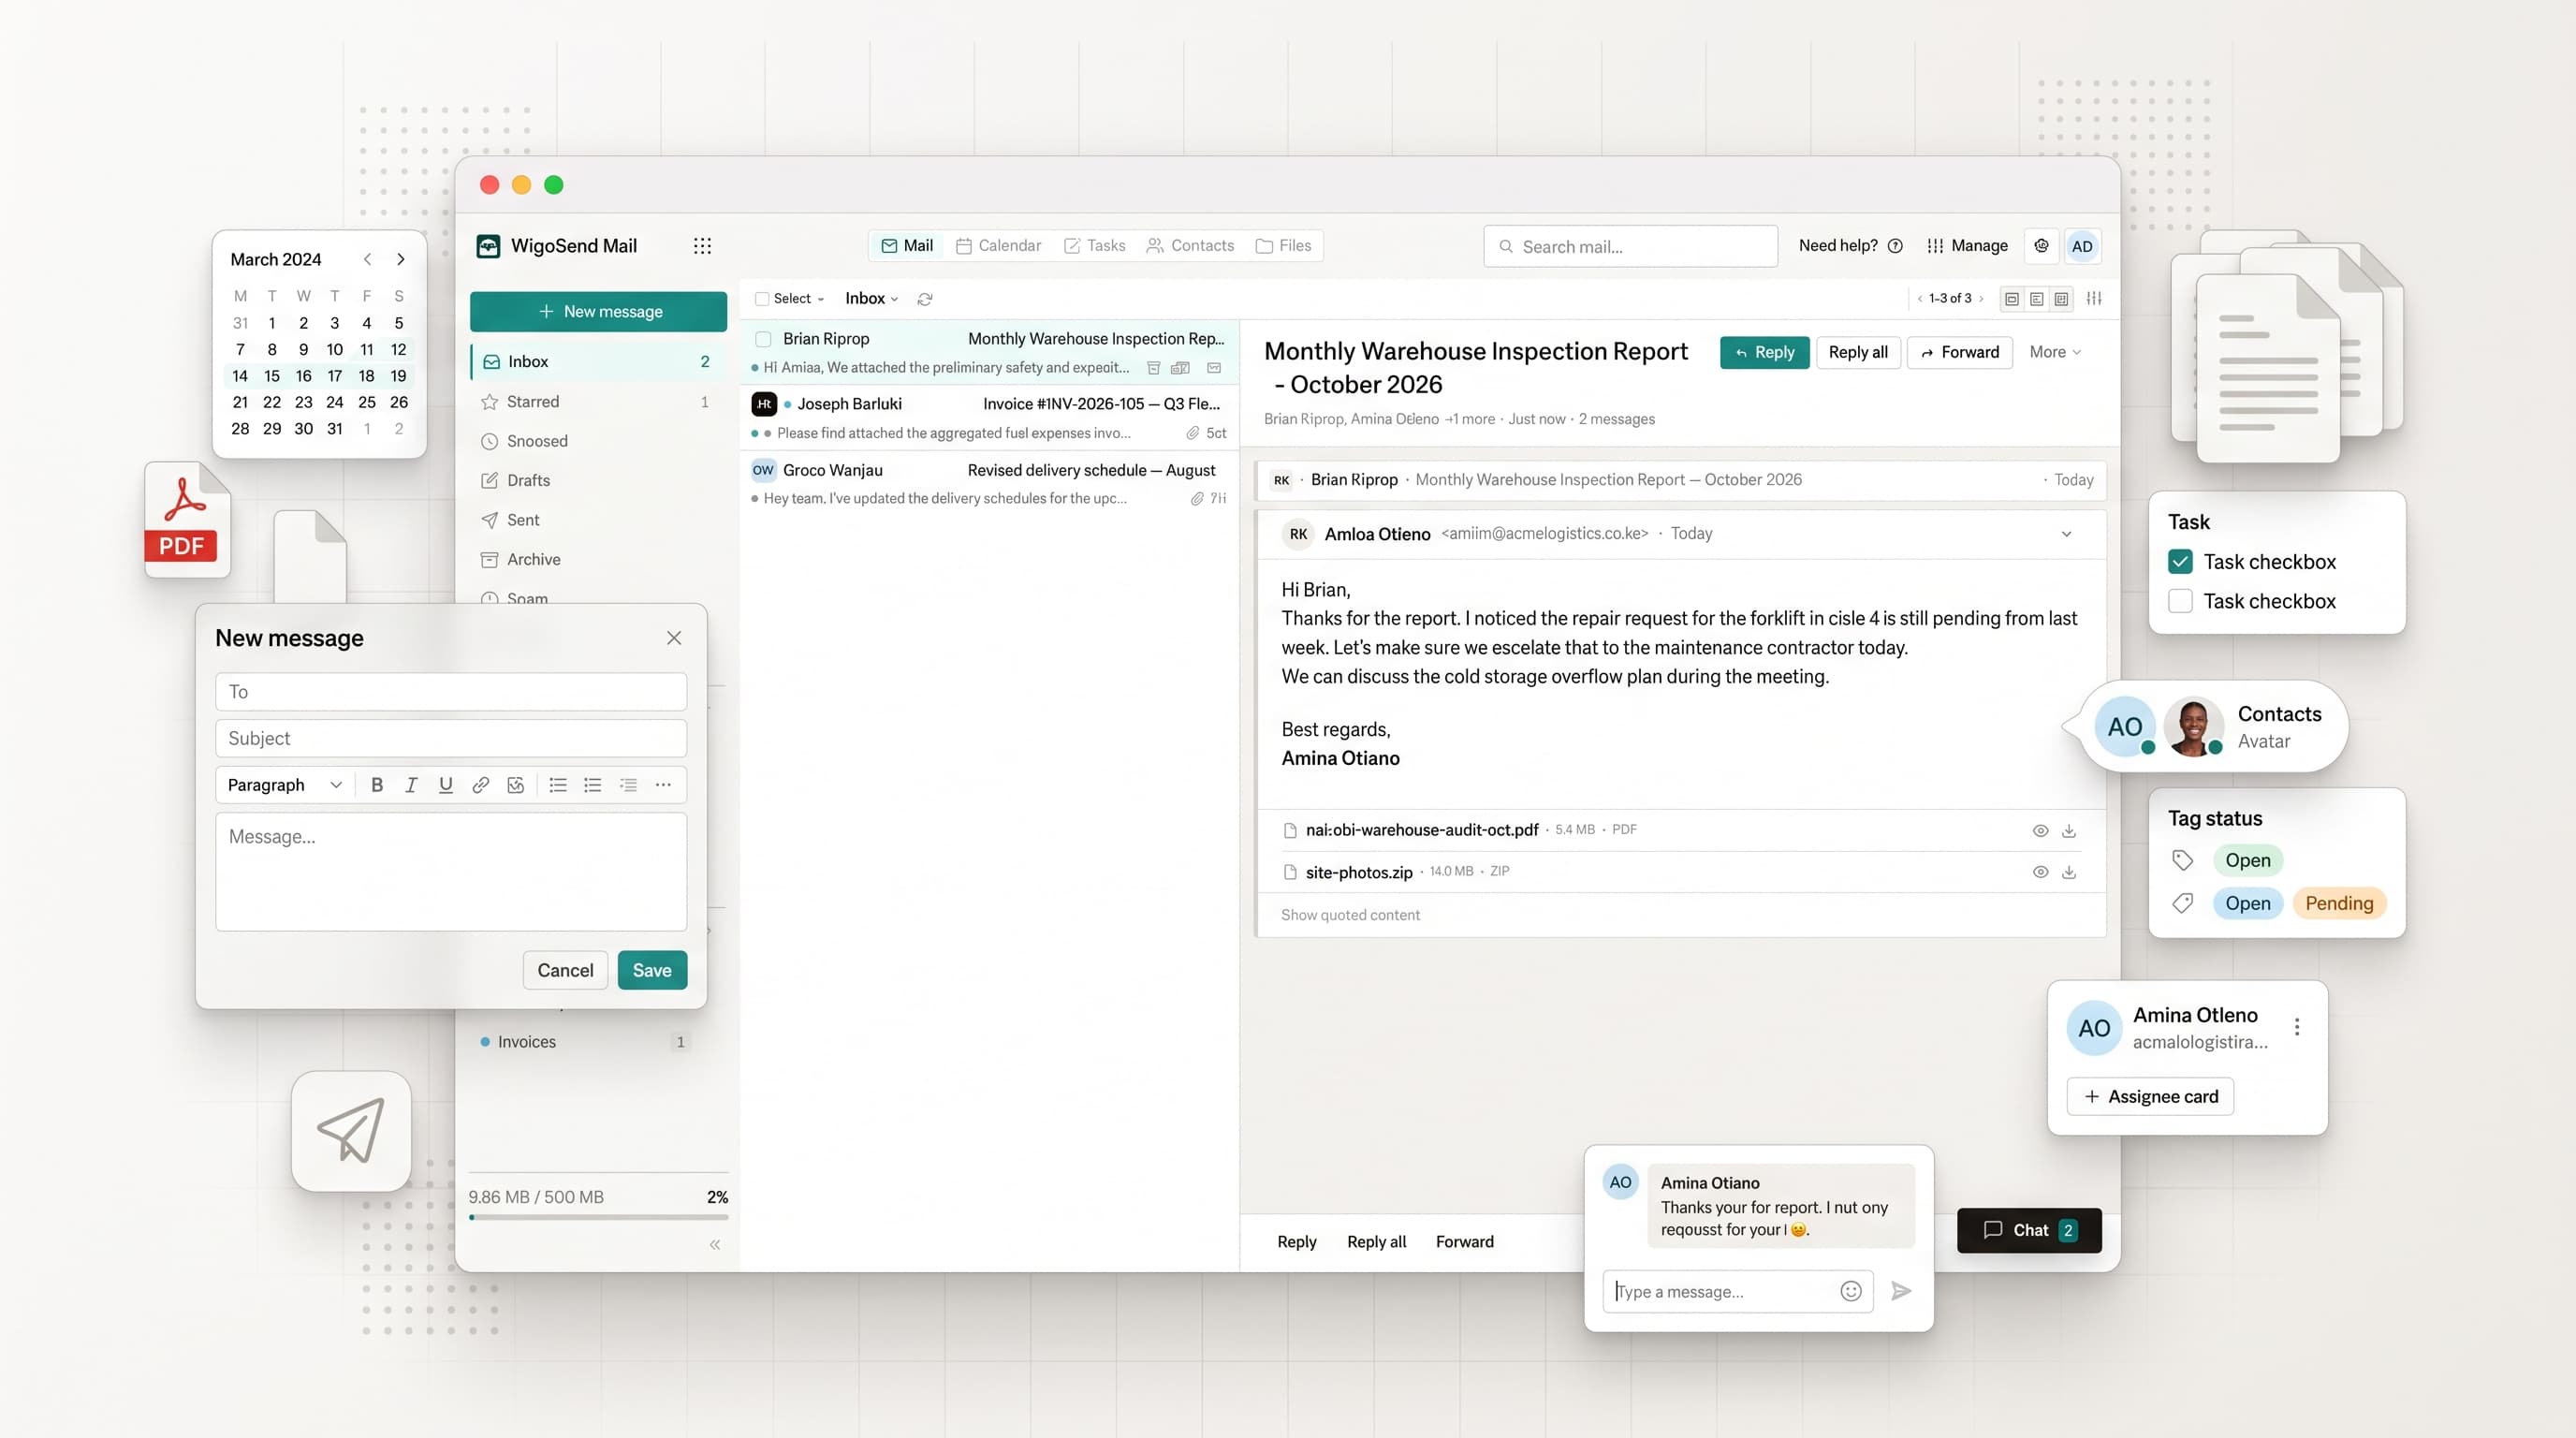Go to the previous month in the calendar
This screenshot has height=1438, width=2576.
(368, 259)
